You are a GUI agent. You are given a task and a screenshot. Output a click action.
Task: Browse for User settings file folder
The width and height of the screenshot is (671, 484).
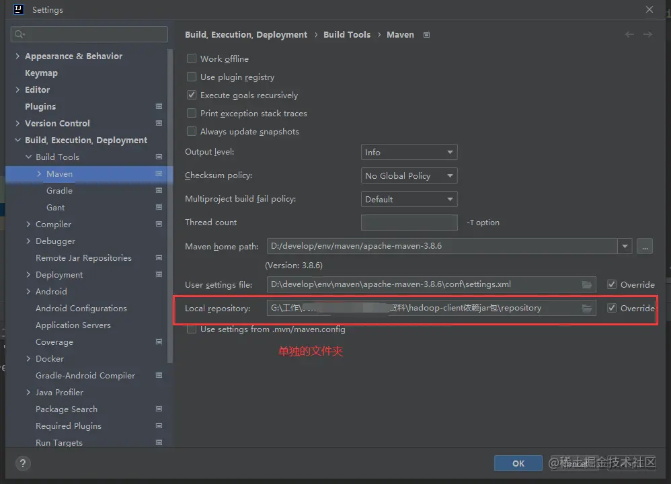(x=587, y=284)
